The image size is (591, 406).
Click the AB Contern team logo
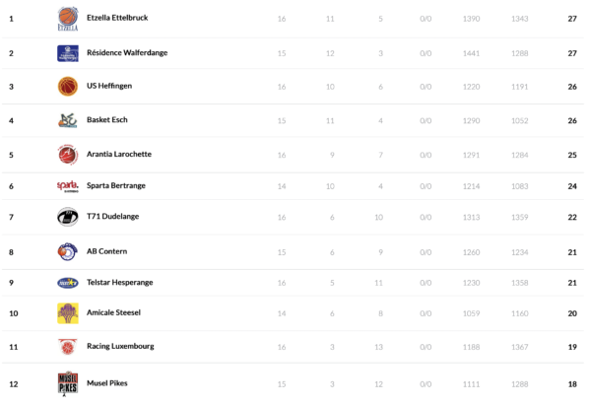[x=67, y=251]
